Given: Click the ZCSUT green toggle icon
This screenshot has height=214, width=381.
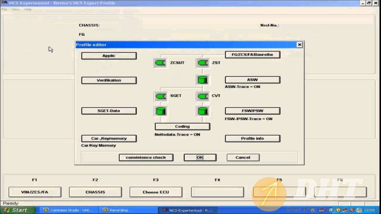Looking at the screenshot, I should point(161,63).
